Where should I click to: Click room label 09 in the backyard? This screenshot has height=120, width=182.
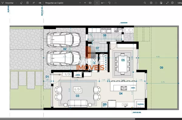click(161, 68)
